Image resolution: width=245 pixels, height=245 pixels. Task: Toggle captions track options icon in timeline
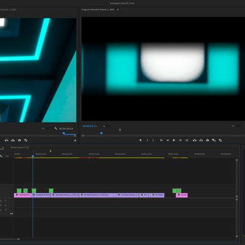click(7, 156)
